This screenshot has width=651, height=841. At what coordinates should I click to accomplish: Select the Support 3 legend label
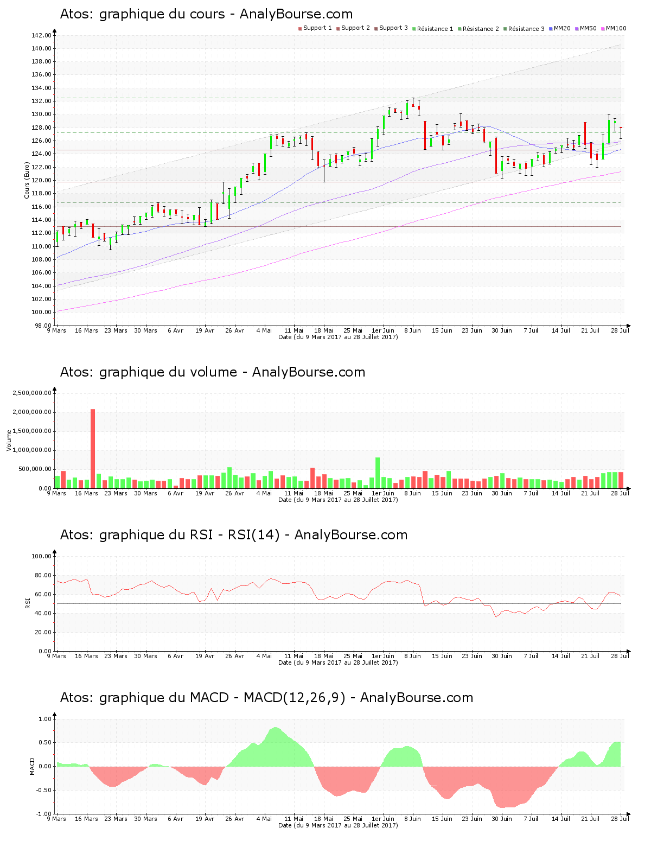[x=393, y=28]
